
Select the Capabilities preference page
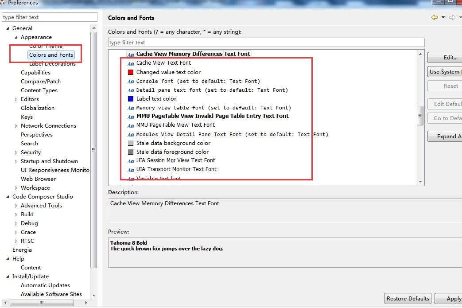click(35, 73)
